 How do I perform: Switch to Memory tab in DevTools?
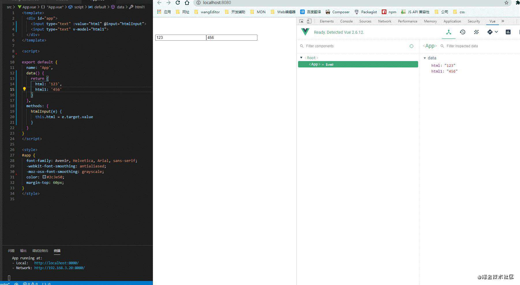point(430,21)
